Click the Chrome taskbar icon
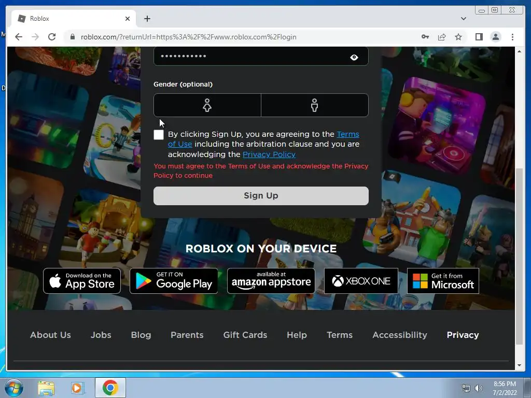 click(x=110, y=388)
